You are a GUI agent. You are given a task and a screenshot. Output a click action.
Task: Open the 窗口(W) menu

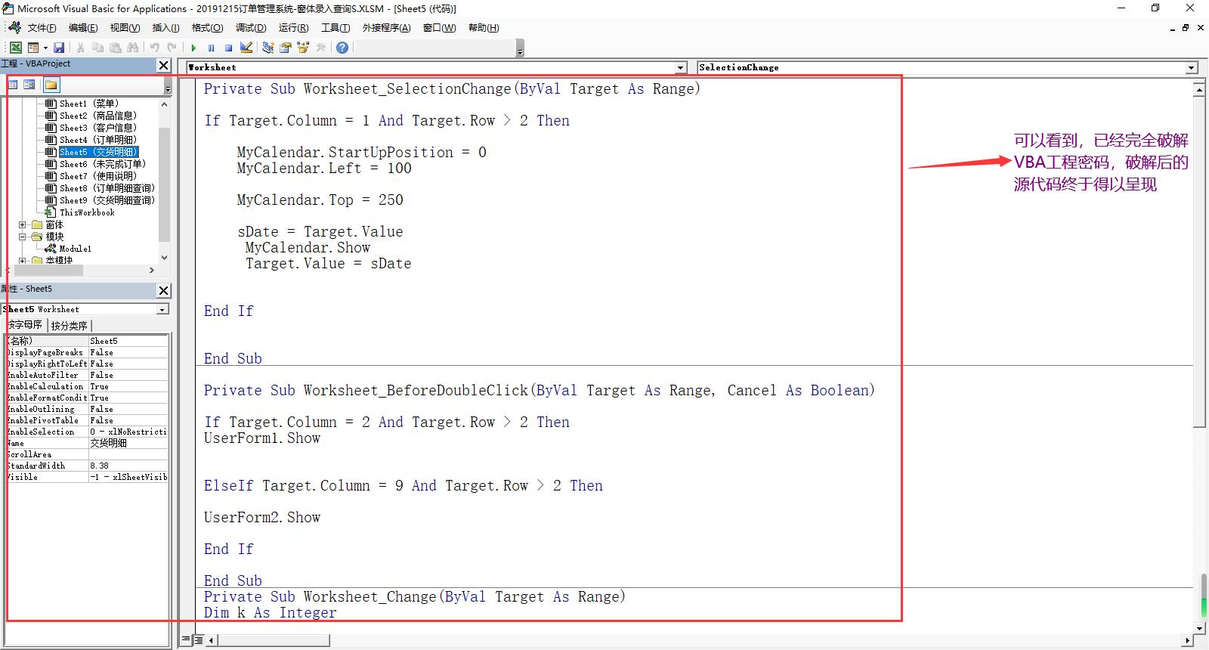[x=439, y=28]
